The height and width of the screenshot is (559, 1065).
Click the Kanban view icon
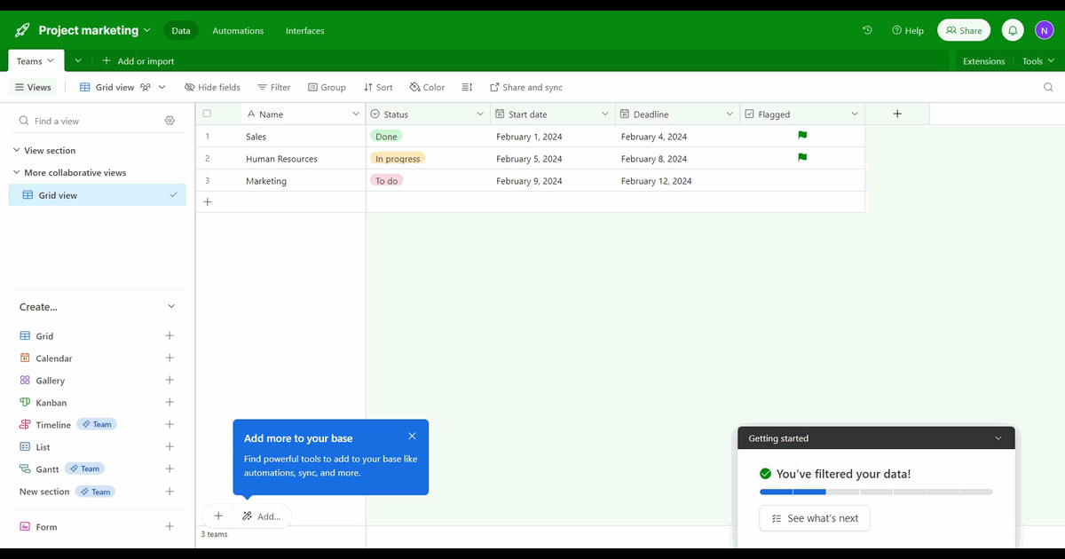25,403
